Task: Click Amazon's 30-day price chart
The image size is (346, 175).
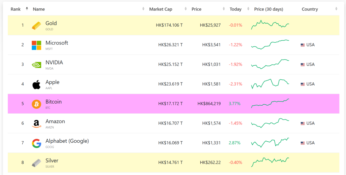Action: click(270, 123)
